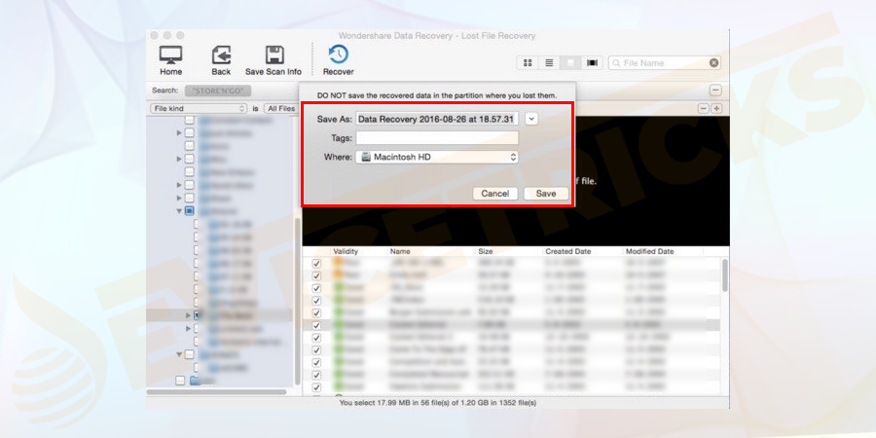Toggle the blue mixed-state folder checkbox
Image resolution: width=876 pixels, height=438 pixels.
point(190,211)
